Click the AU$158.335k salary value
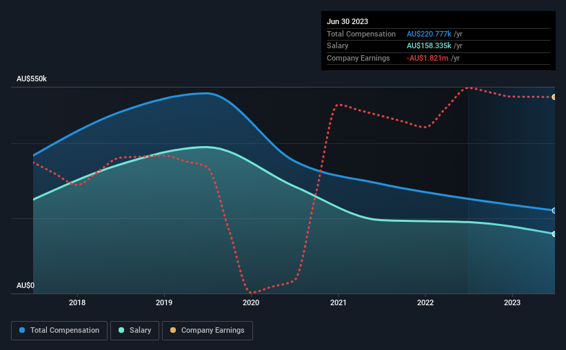The height and width of the screenshot is (350, 566). tap(429, 46)
